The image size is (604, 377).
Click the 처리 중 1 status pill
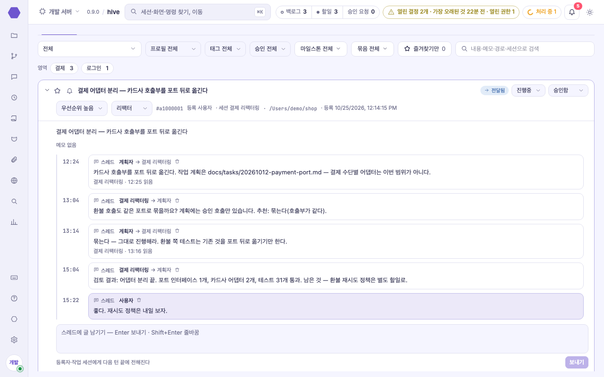pos(541,12)
